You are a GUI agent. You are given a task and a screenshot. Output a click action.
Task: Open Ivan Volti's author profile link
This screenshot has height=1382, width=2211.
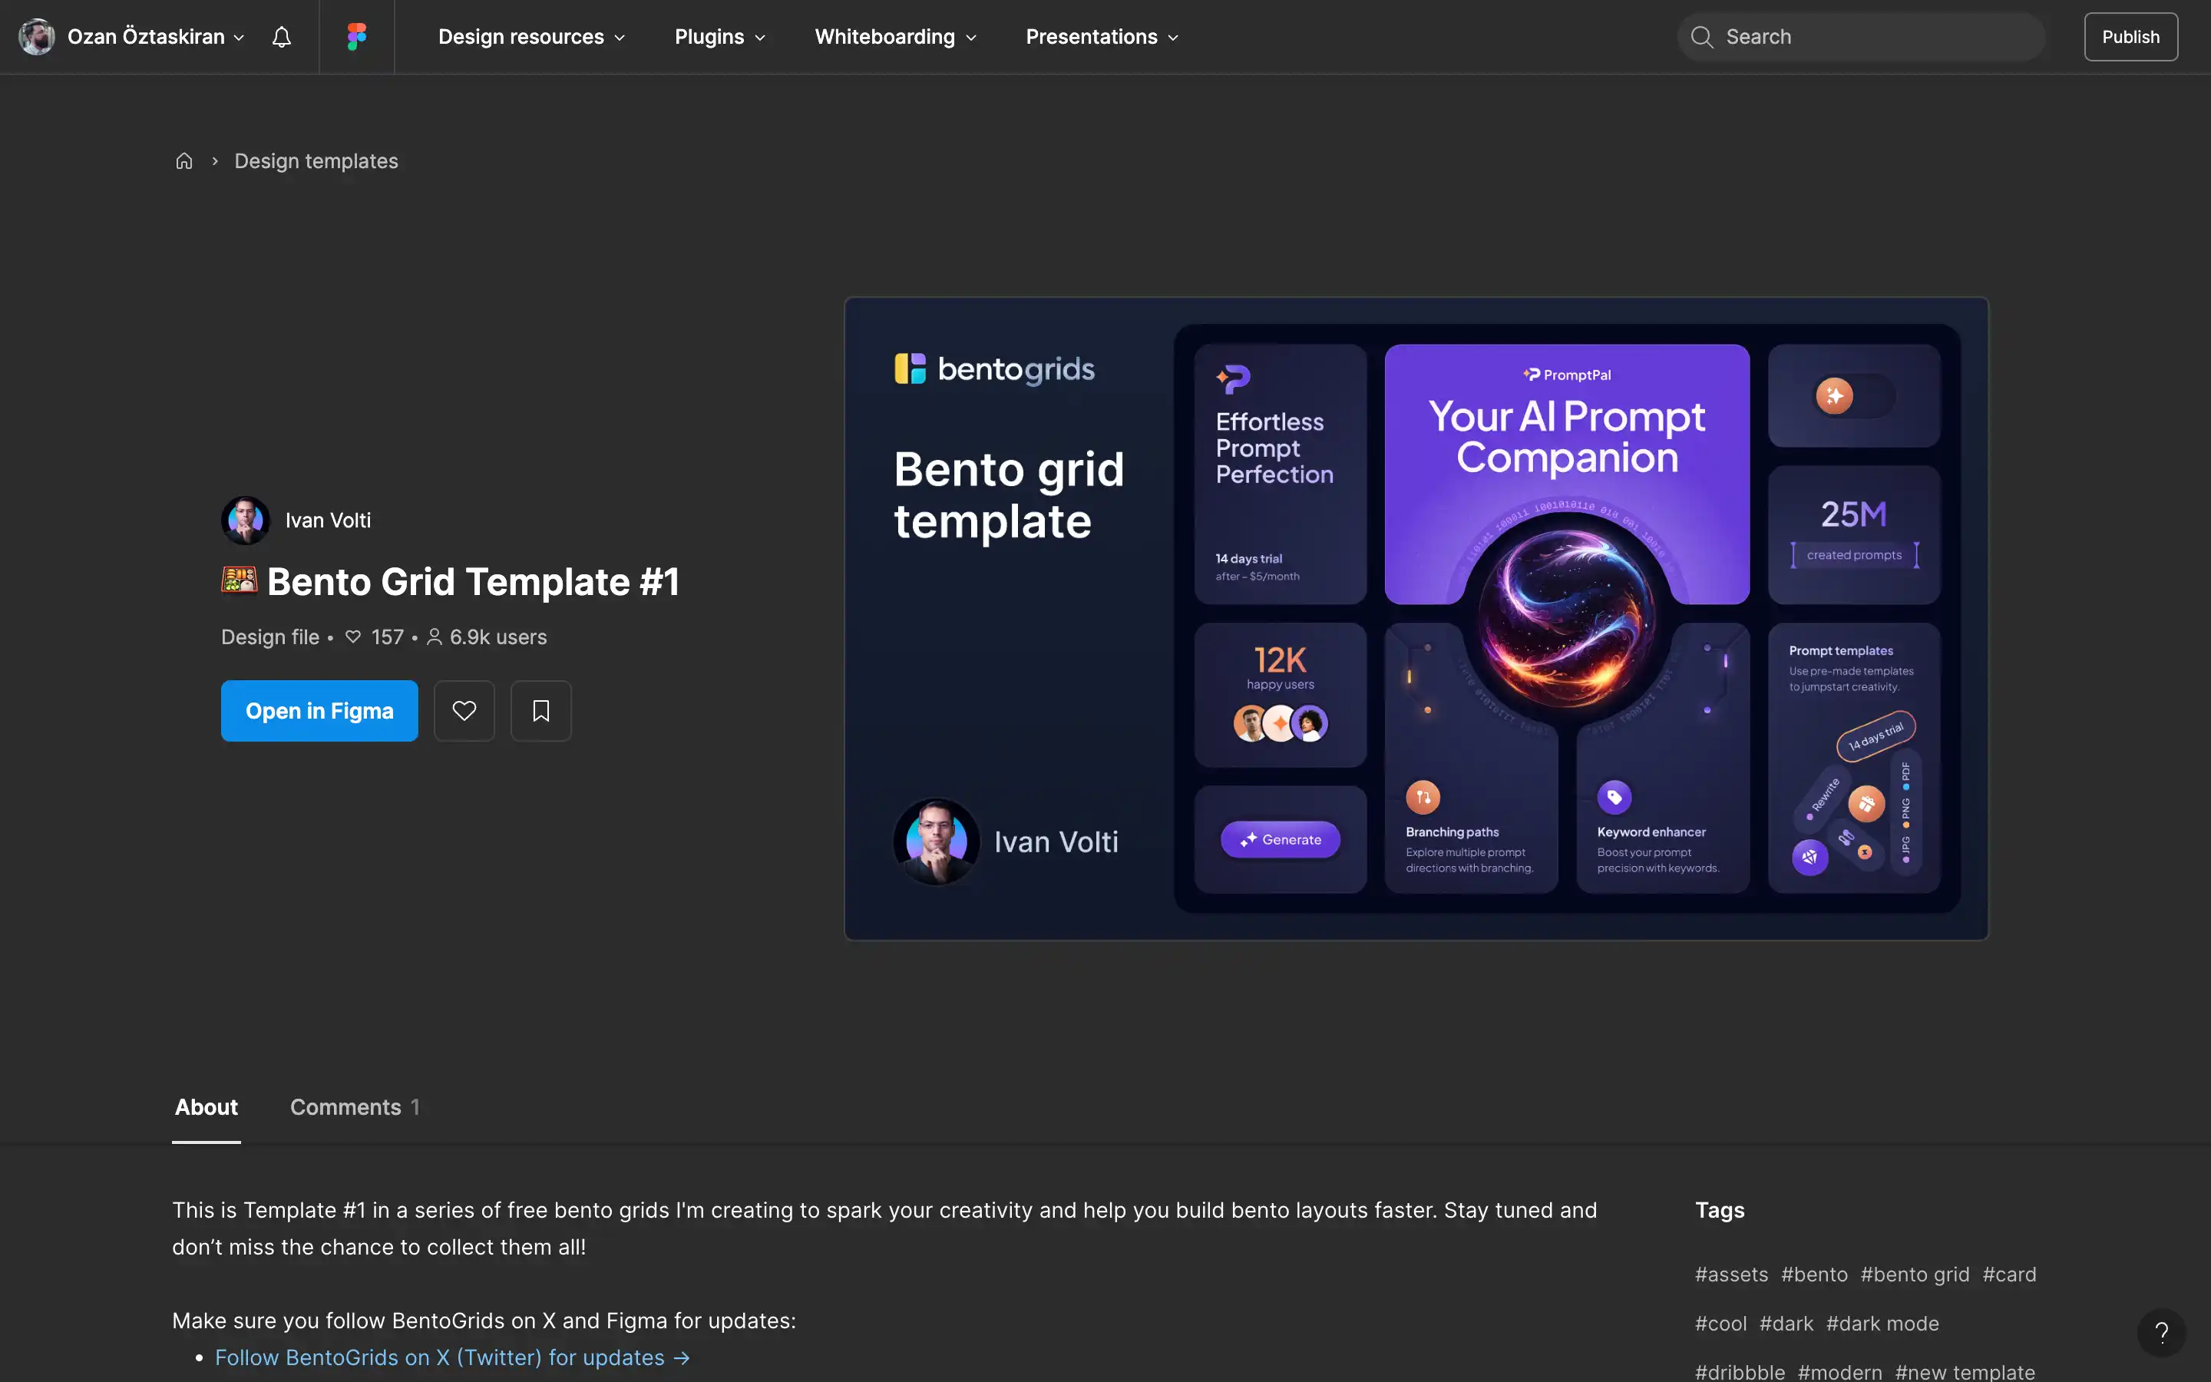(328, 520)
